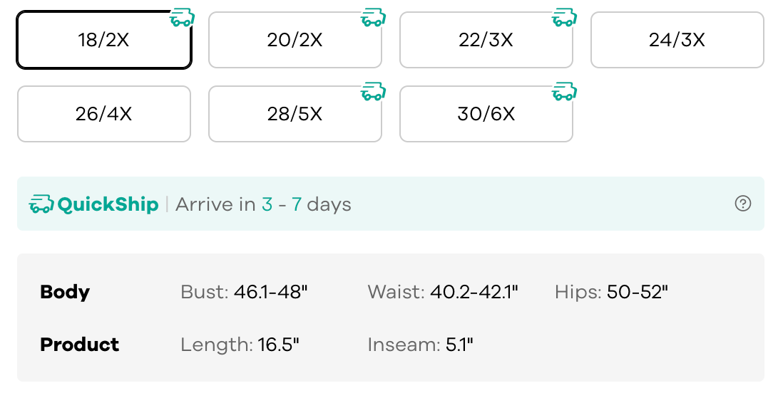Click the truck icon on 28/5X
Screen dimensions: 783x393
[373, 92]
